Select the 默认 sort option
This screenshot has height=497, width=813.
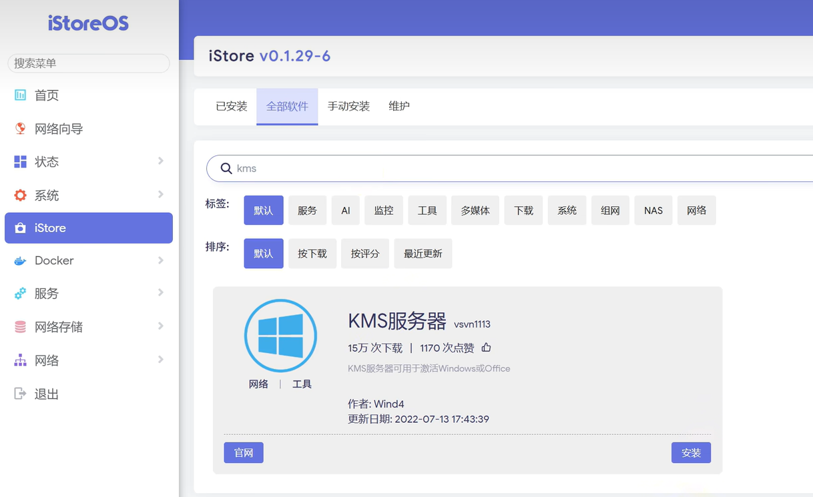point(264,254)
